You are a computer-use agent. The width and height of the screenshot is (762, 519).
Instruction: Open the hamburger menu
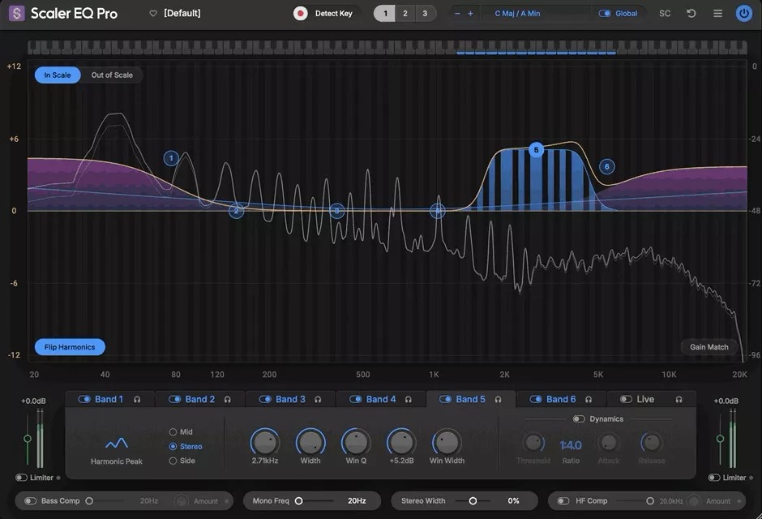point(717,14)
